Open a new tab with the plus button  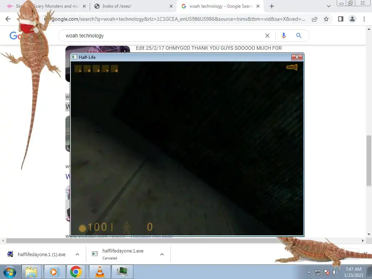coord(272,7)
